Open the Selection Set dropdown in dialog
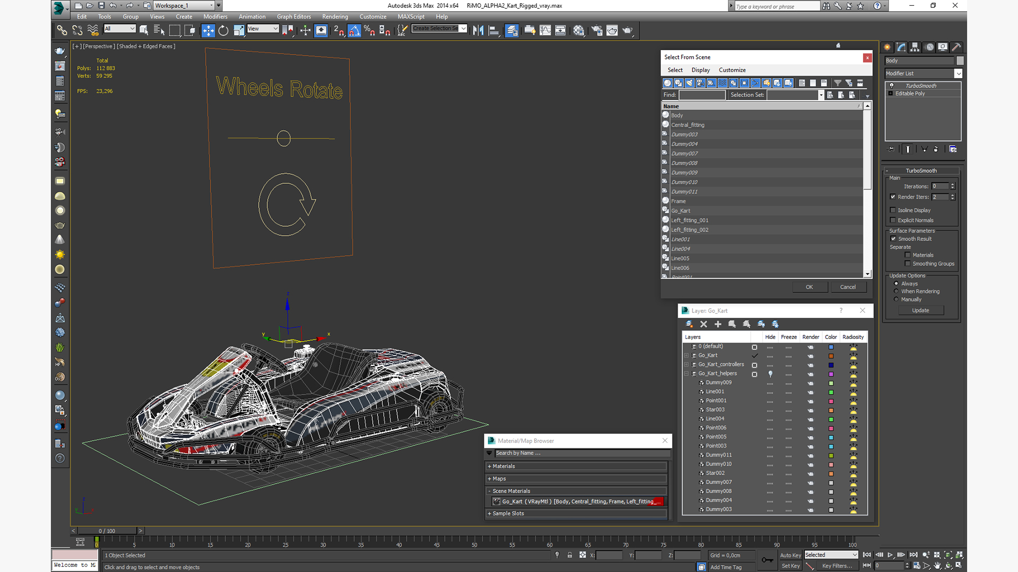Screen dimensions: 1018x572 [x=821, y=95]
